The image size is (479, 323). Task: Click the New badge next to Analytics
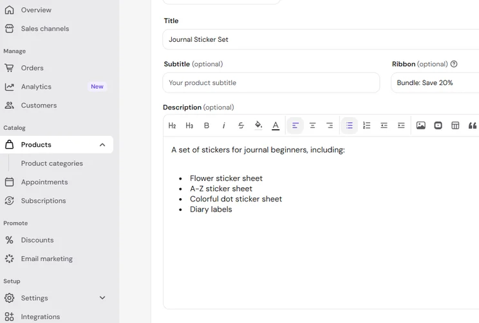97,87
